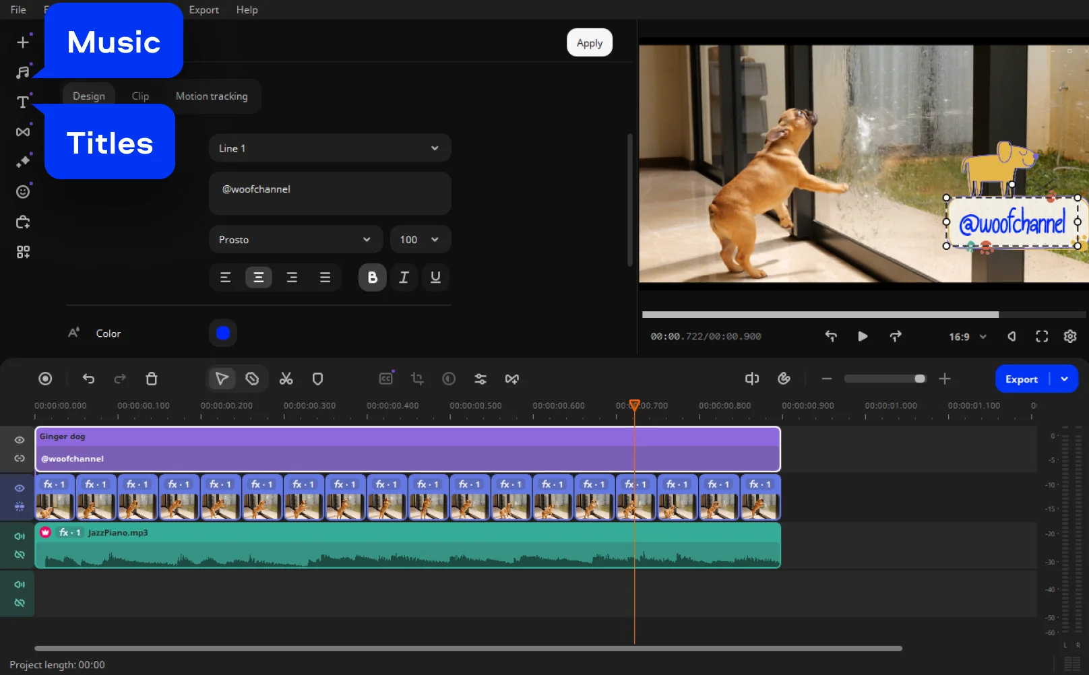Image resolution: width=1089 pixels, height=675 pixels.
Task: Hide the title track with eye icon
Action: pyautogui.click(x=20, y=440)
